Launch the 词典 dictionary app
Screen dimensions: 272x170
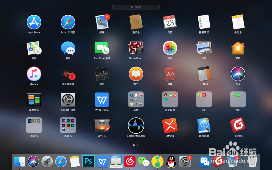pyautogui.click(x=170, y=74)
